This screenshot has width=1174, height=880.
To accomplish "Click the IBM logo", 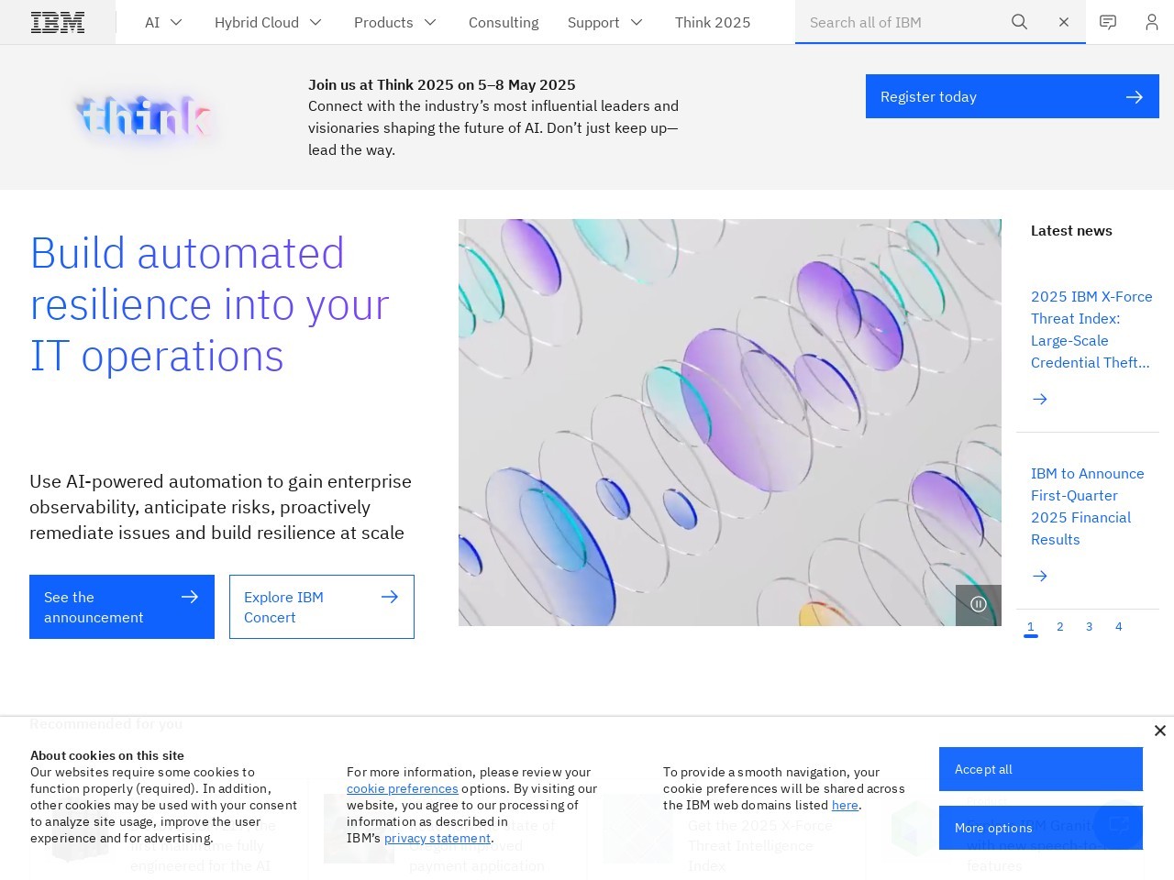I will pos(57,22).
